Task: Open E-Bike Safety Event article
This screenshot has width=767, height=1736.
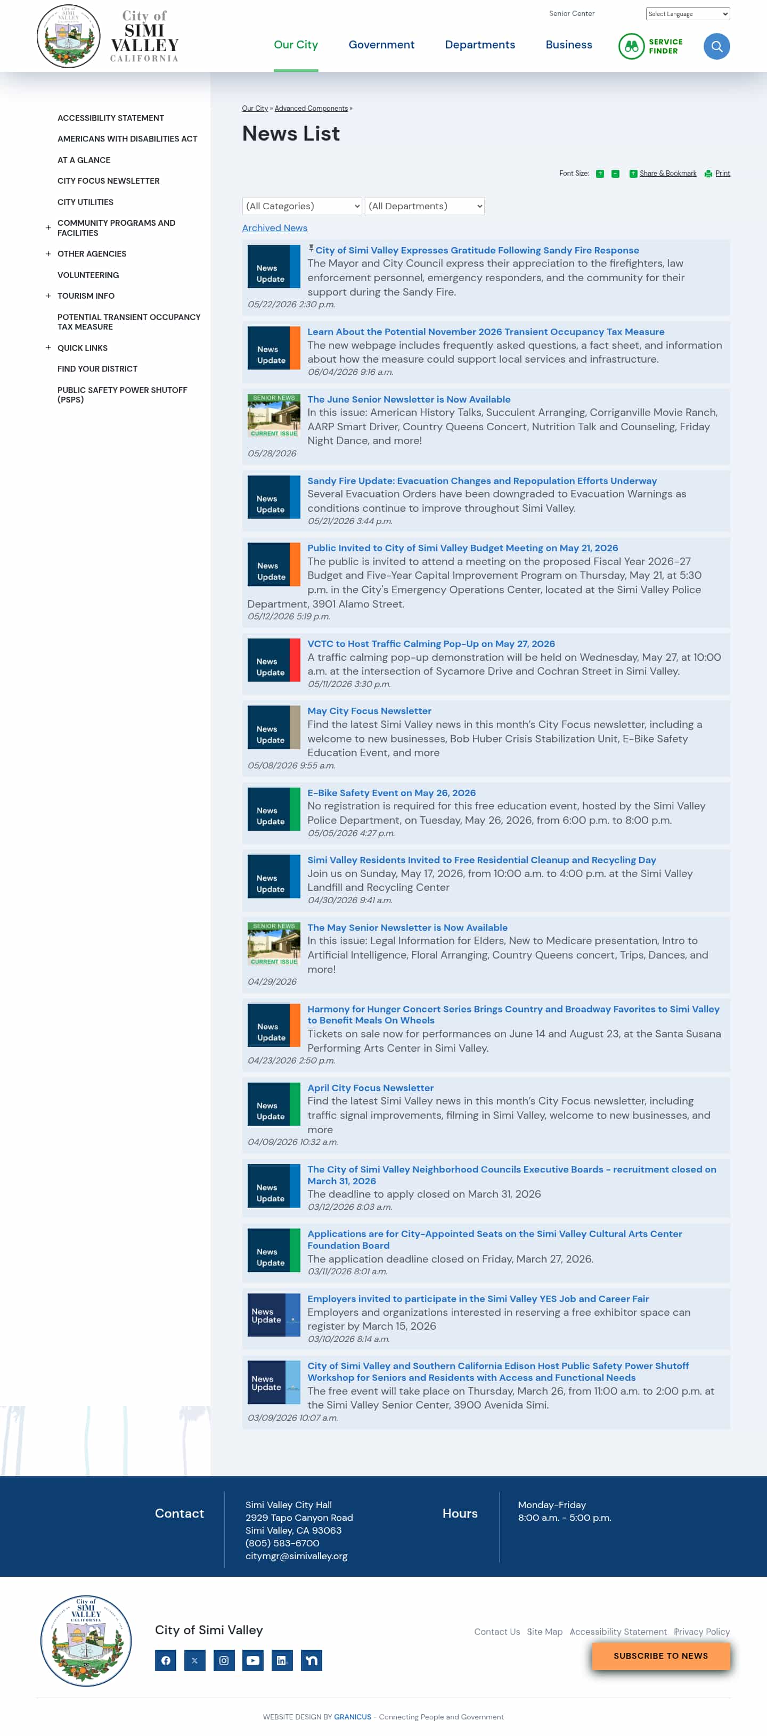Action: click(391, 793)
